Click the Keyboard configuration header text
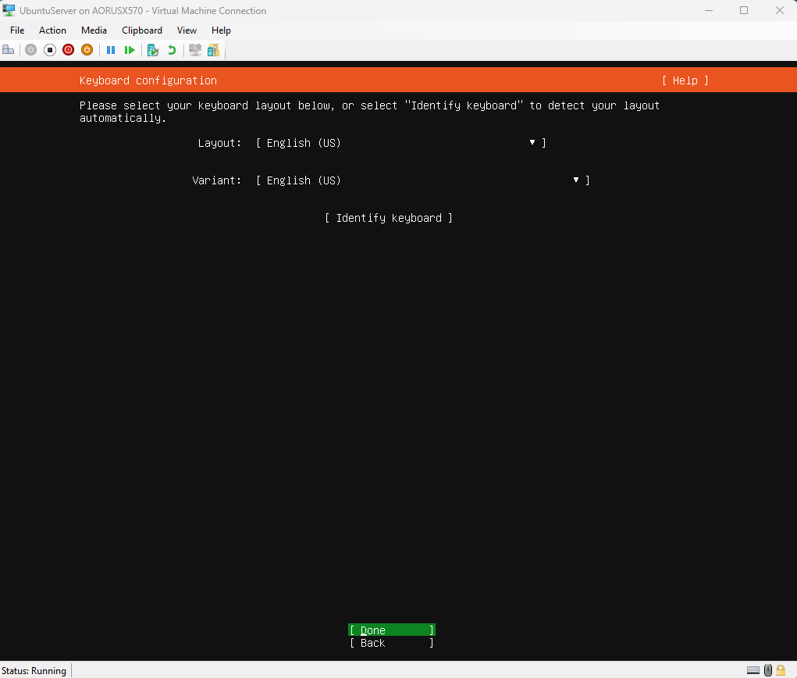The image size is (797, 678). [x=148, y=80]
